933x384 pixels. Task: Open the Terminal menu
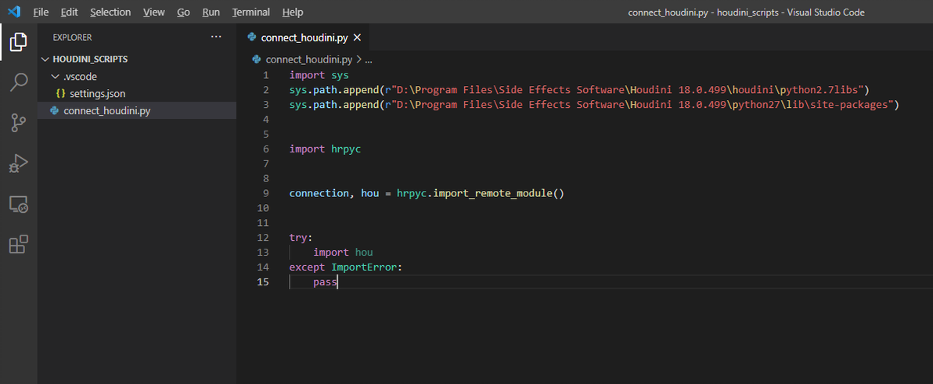[x=250, y=13]
